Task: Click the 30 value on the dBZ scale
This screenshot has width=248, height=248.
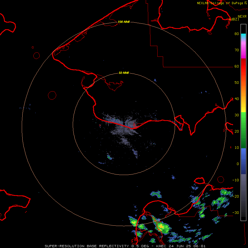Action: [237, 115]
